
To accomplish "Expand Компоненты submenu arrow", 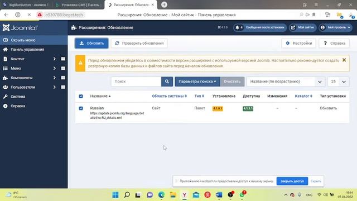I will point(55,78).
